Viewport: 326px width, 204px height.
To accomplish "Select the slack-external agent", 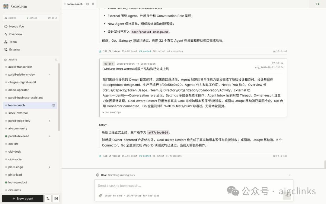I will point(30,113).
